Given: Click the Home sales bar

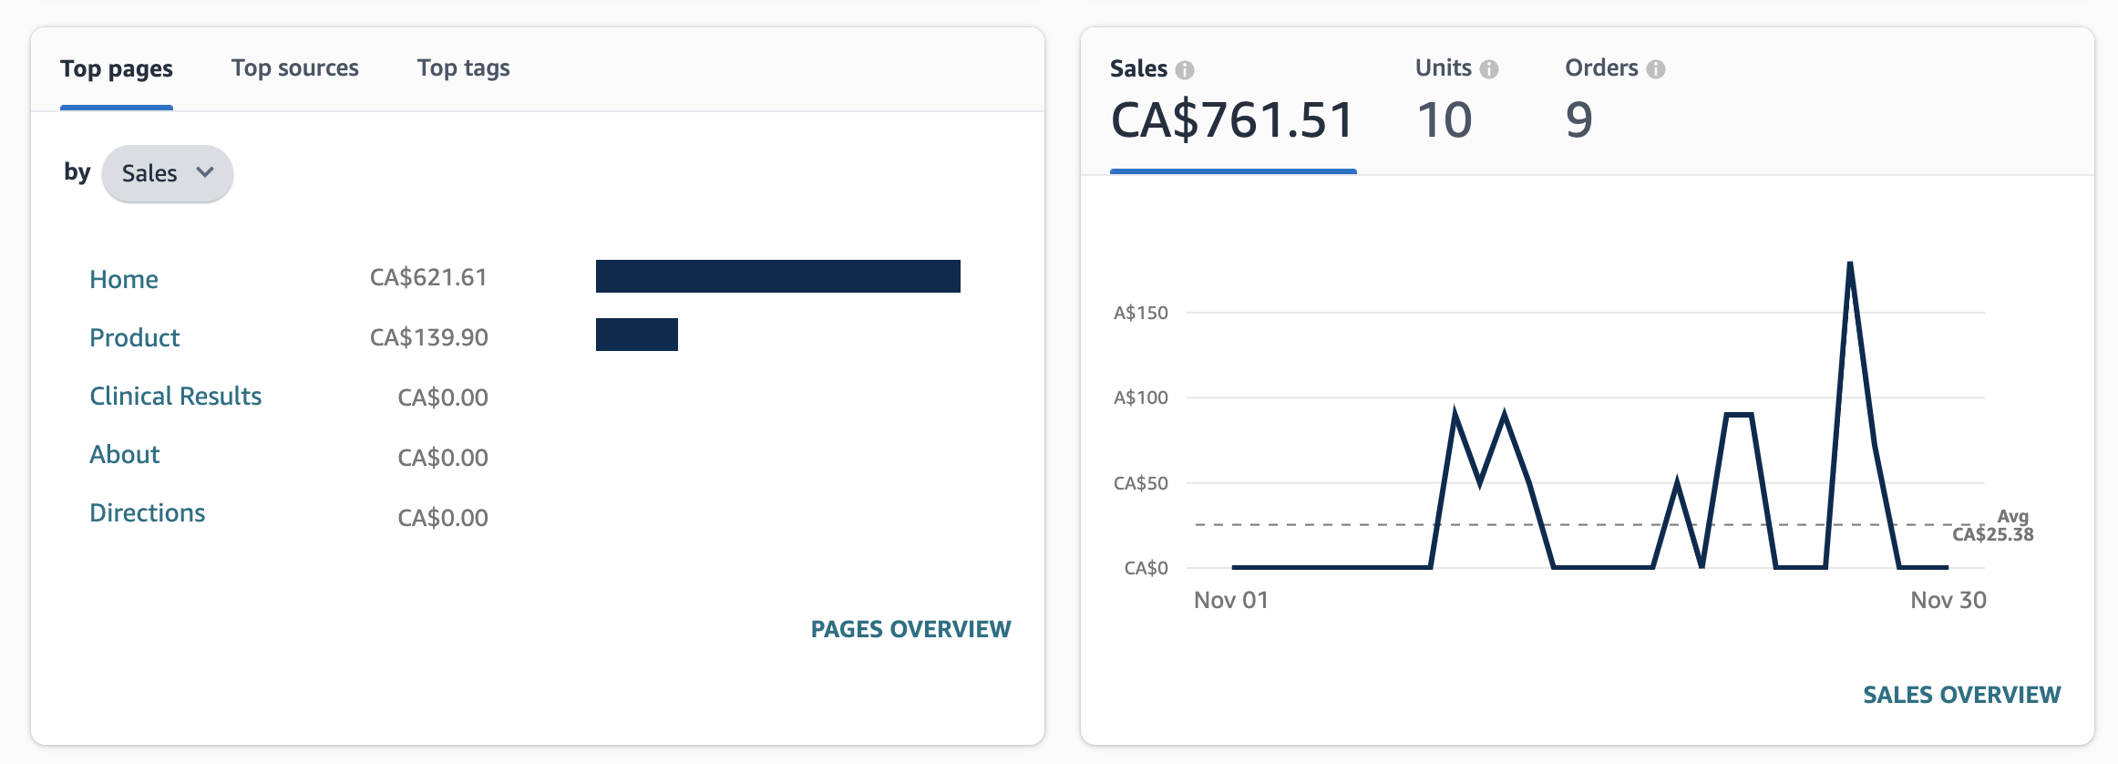Looking at the screenshot, I should point(777,276).
